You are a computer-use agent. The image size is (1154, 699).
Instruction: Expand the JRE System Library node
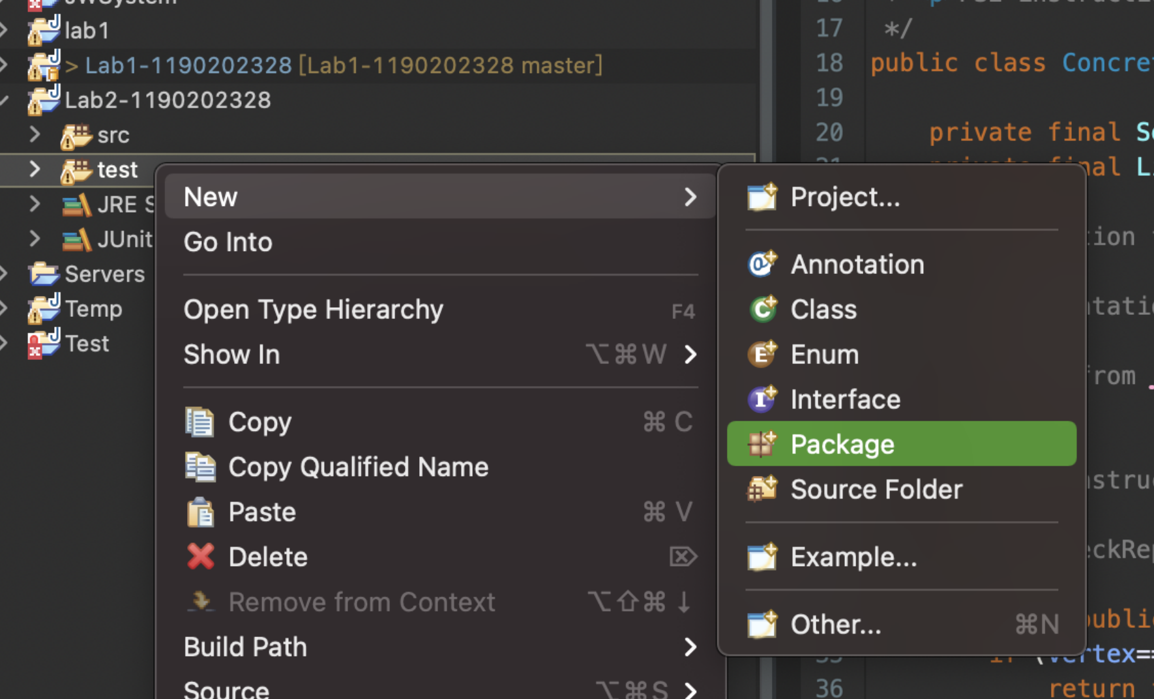coord(34,204)
